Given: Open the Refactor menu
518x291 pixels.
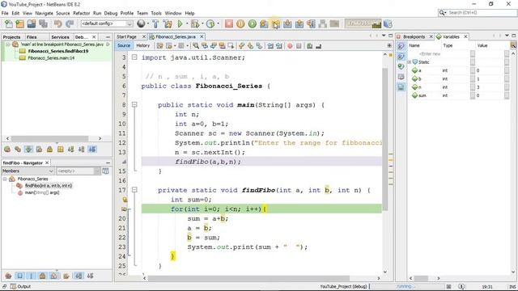Looking at the screenshot, I should tap(81, 13).
